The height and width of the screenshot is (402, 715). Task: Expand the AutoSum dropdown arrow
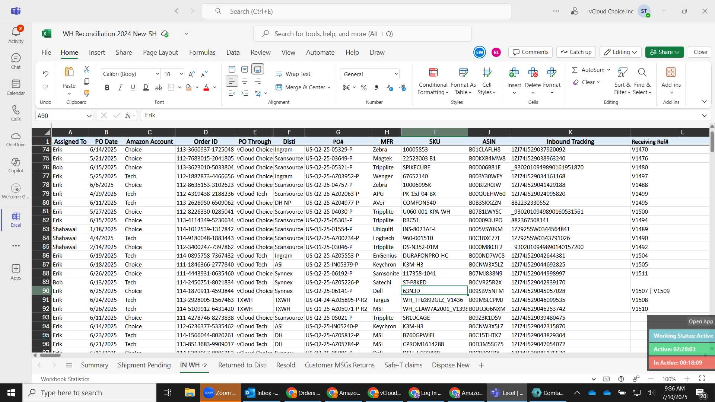(x=608, y=70)
